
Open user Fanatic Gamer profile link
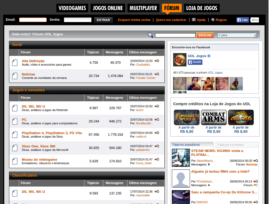pyautogui.click(x=146, y=78)
